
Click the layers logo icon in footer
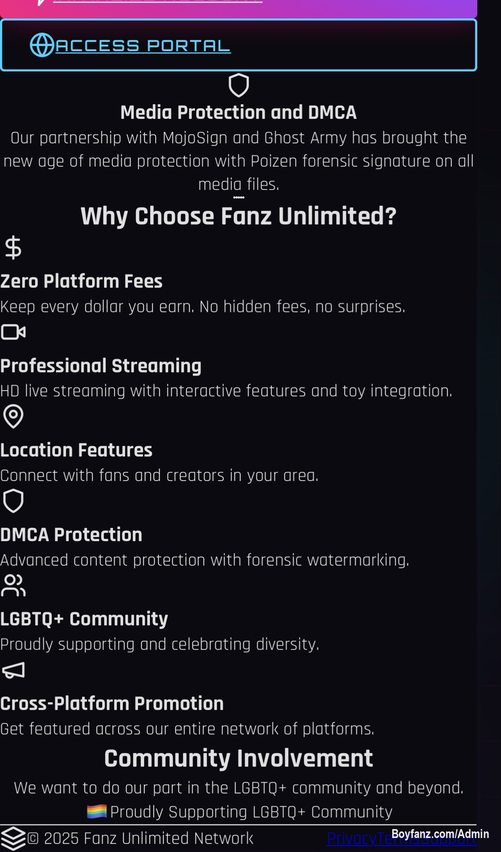click(x=13, y=838)
